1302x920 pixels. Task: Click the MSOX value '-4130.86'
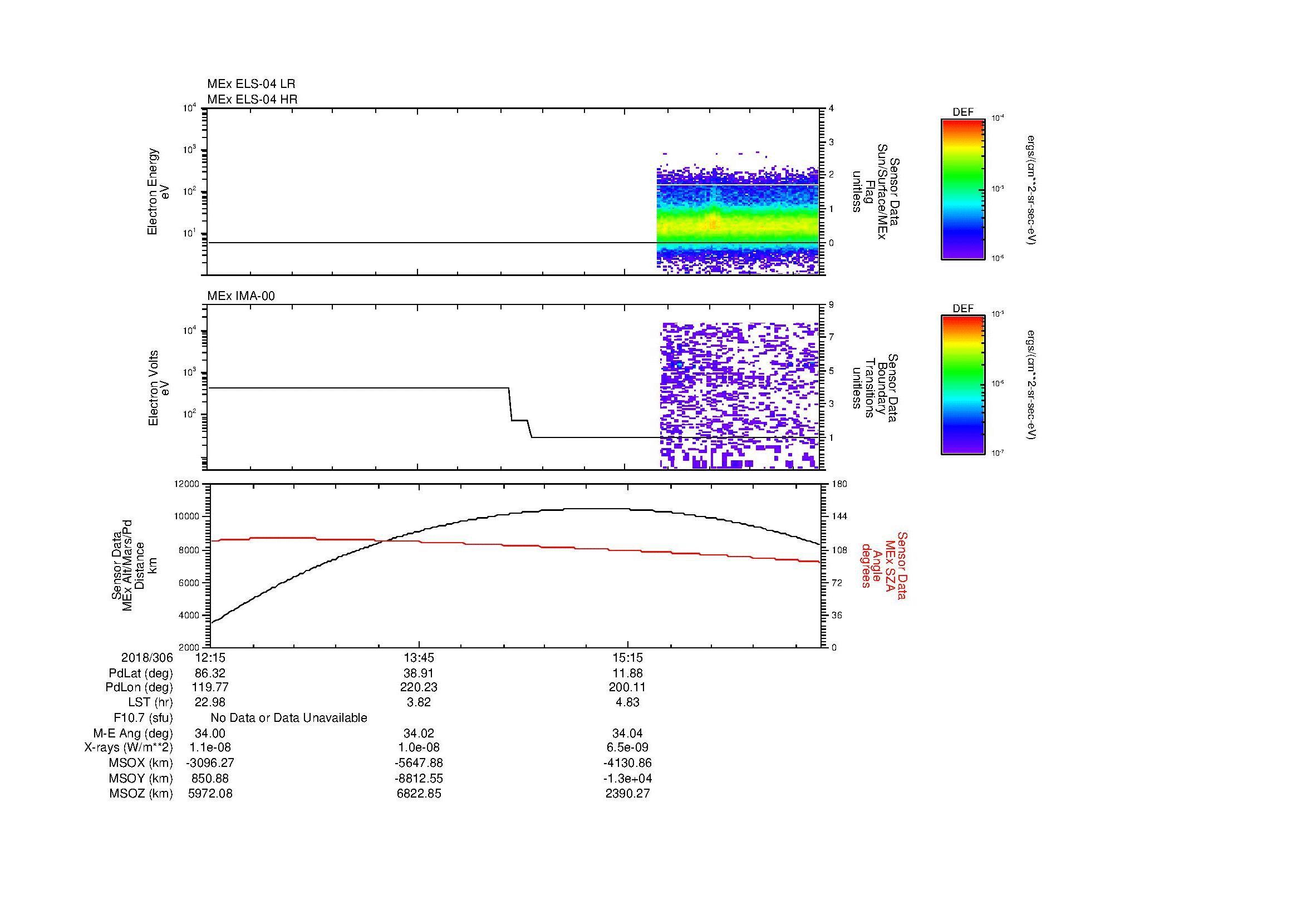point(628,763)
